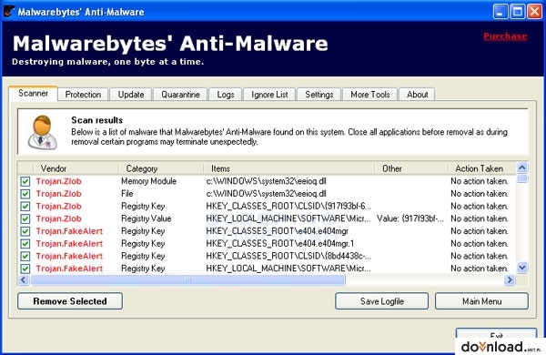Follow the Purchase link
Screen dimensions: 546x355
505,36
